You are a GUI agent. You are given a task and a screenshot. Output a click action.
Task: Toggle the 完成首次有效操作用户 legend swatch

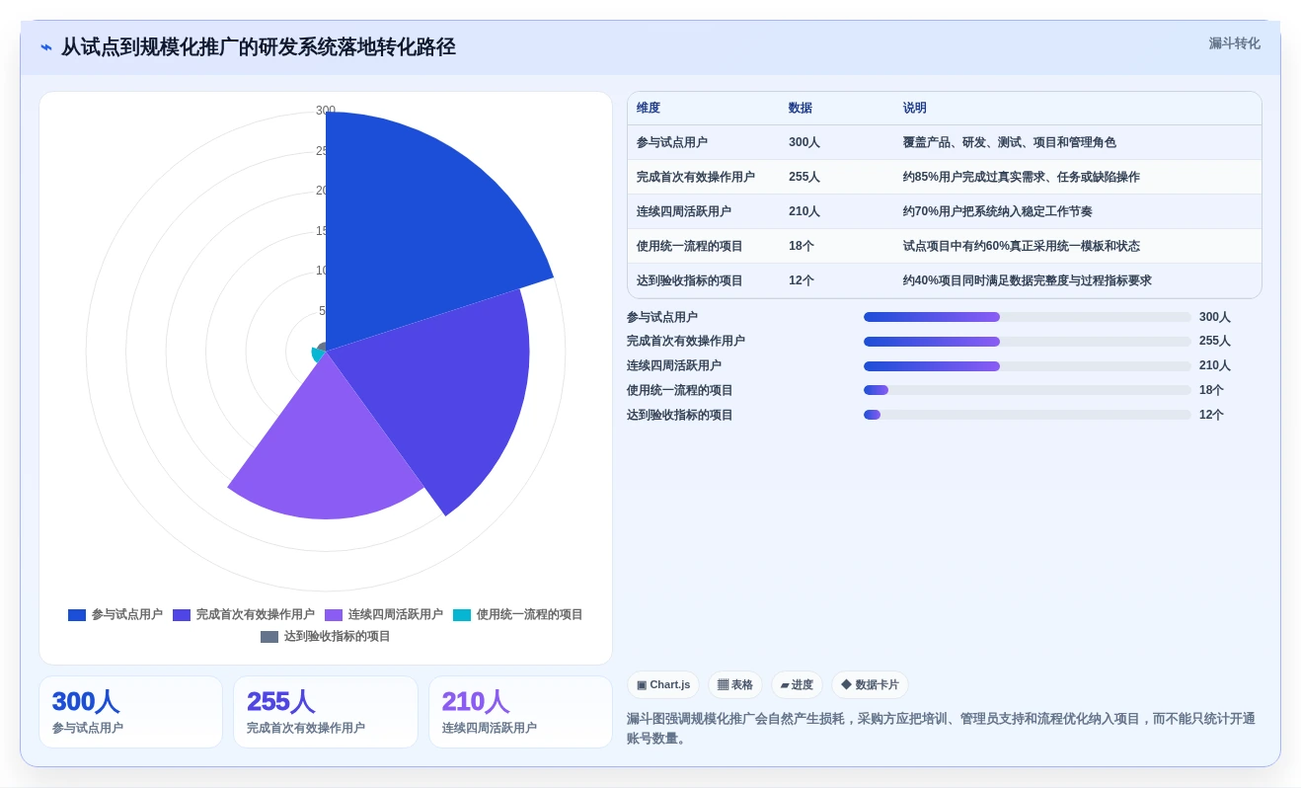[182, 615]
